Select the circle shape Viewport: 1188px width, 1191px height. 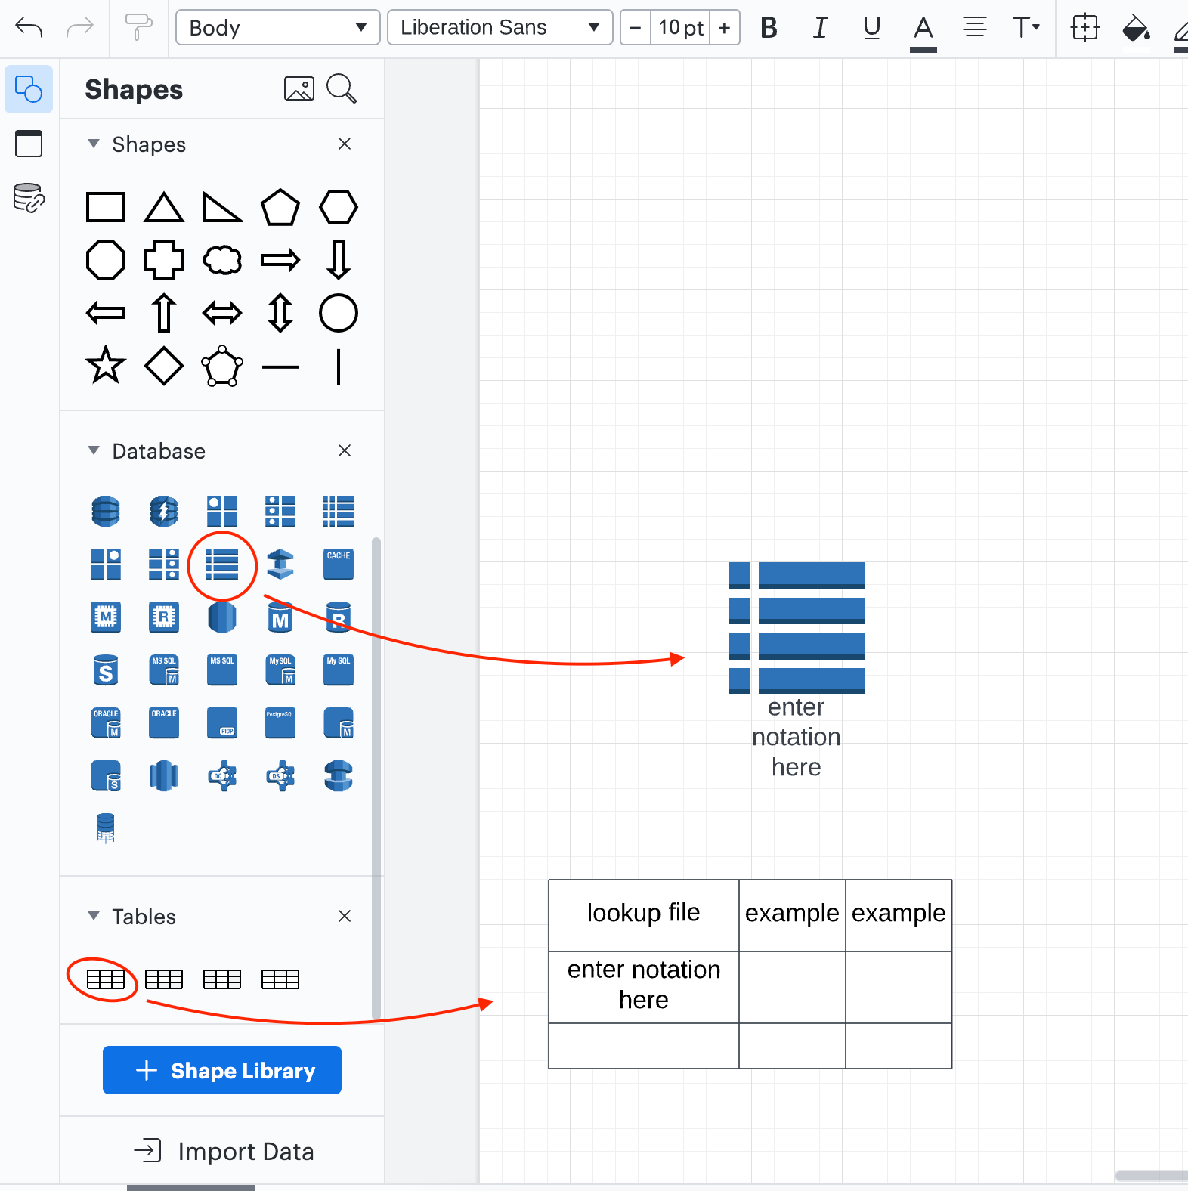click(339, 313)
